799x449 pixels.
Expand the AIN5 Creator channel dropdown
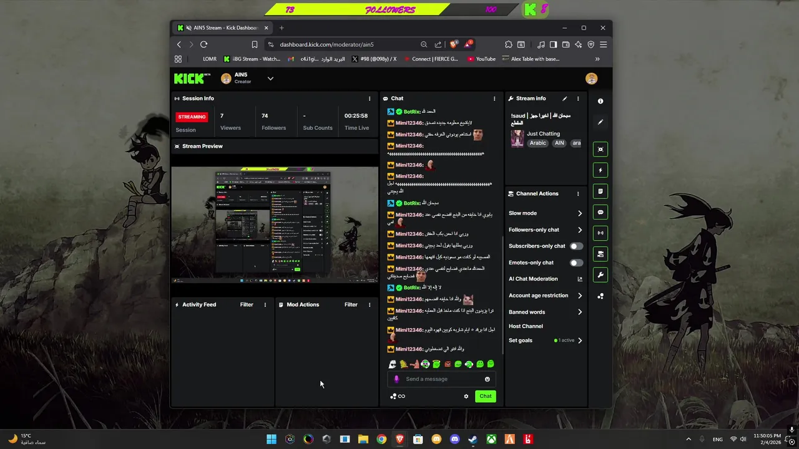[x=270, y=79]
